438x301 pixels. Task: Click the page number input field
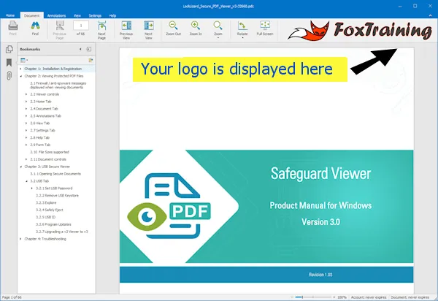pyautogui.click(x=81, y=26)
